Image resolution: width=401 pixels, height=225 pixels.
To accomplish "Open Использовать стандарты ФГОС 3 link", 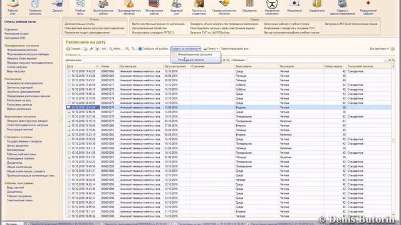I will [153, 32].
